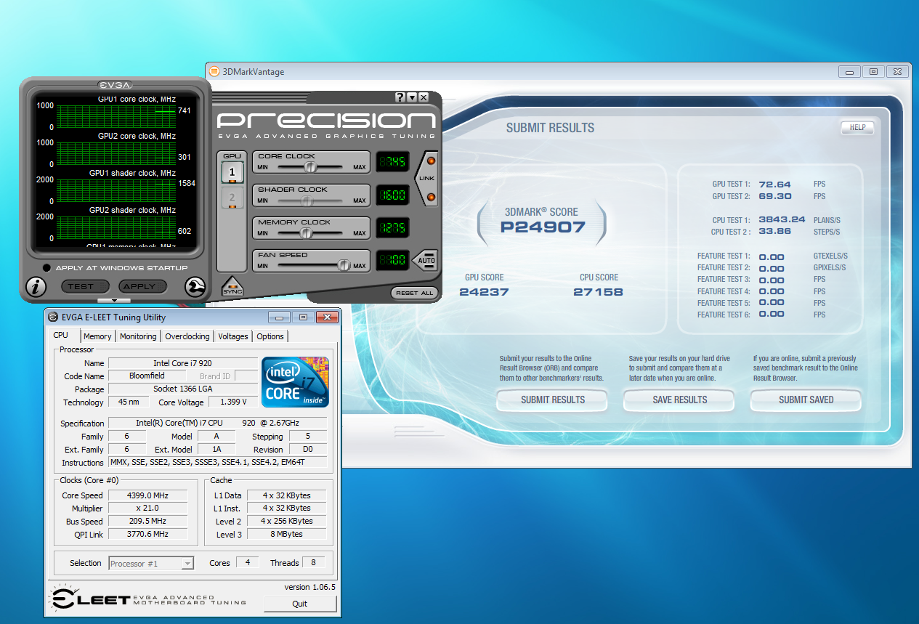
Task: Click the Bus Speed value '209.5 MHz'
Action: click(148, 522)
